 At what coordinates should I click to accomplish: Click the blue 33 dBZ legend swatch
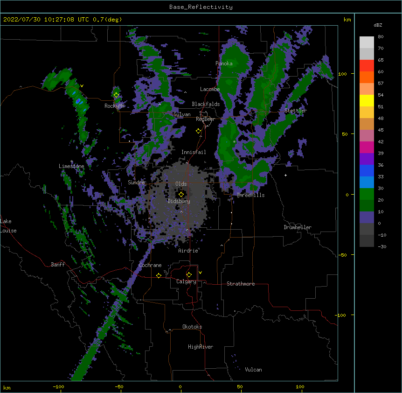pyautogui.click(x=367, y=170)
